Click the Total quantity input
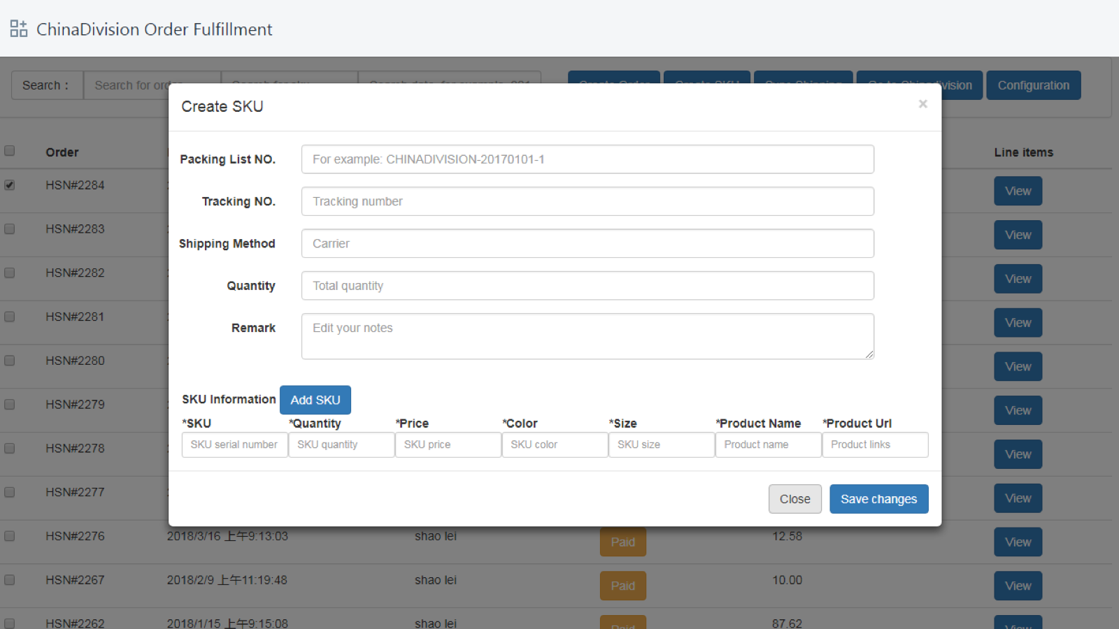This screenshot has width=1119, height=629. (x=587, y=286)
